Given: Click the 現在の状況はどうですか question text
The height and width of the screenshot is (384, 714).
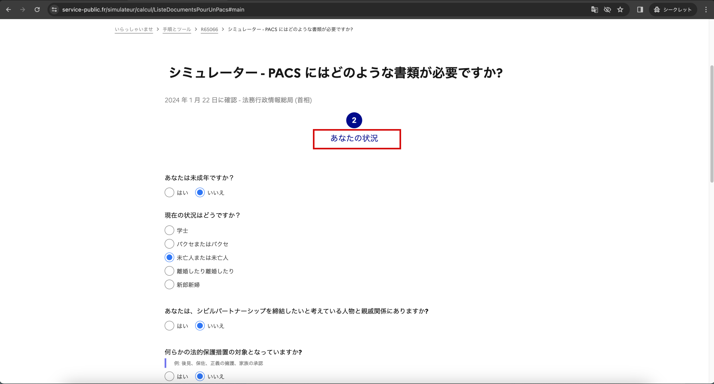Looking at the screenshot, I should [x=202, y=216].
